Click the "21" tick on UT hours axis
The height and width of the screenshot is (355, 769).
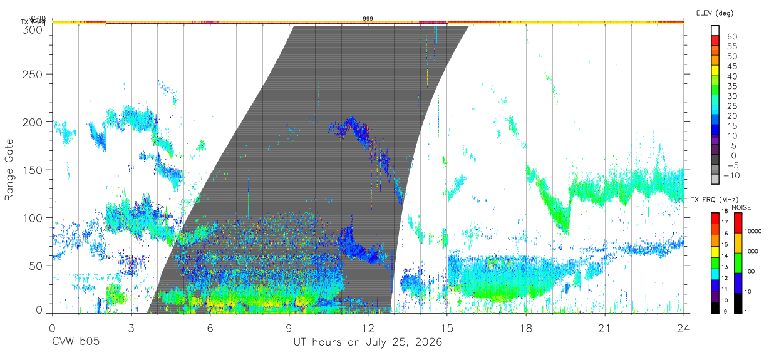click(605, 328)
